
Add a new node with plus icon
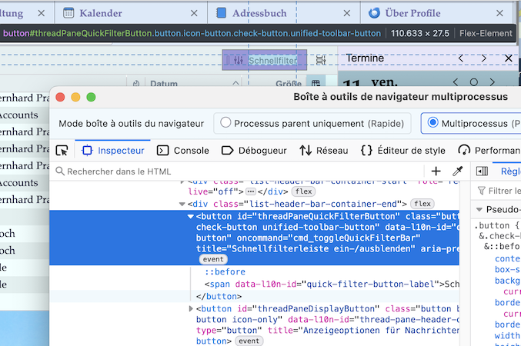[436, 171]
